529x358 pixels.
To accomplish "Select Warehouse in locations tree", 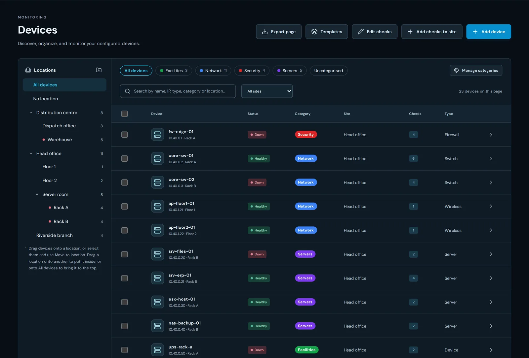I will 64,140.
